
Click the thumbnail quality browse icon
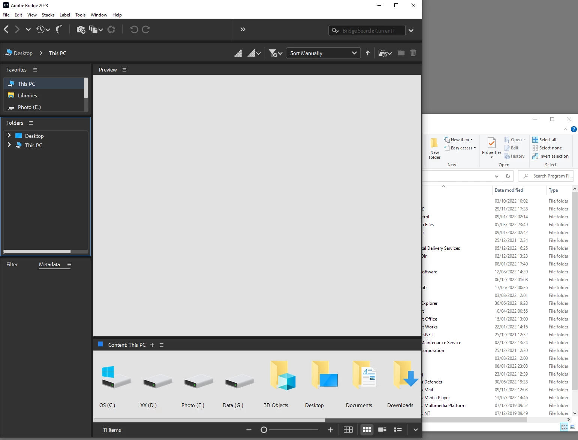tap(238, 53)
